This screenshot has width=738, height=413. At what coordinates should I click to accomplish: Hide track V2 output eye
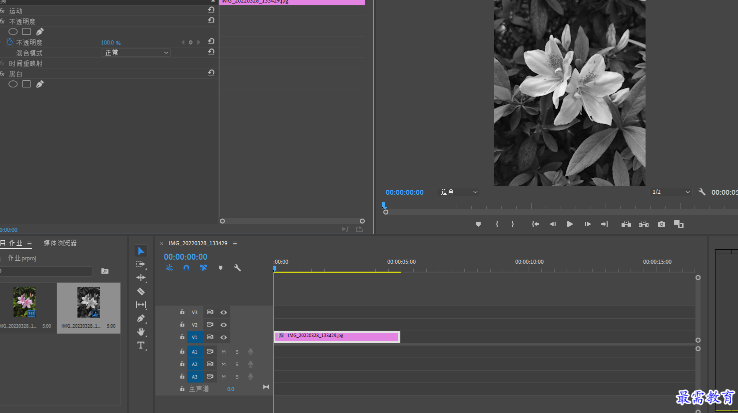pos(224,325)
